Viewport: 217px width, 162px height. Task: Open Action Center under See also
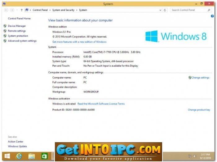click(15, 142)
